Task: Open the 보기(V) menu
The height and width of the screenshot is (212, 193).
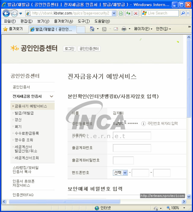Action: tap(43, 21)
